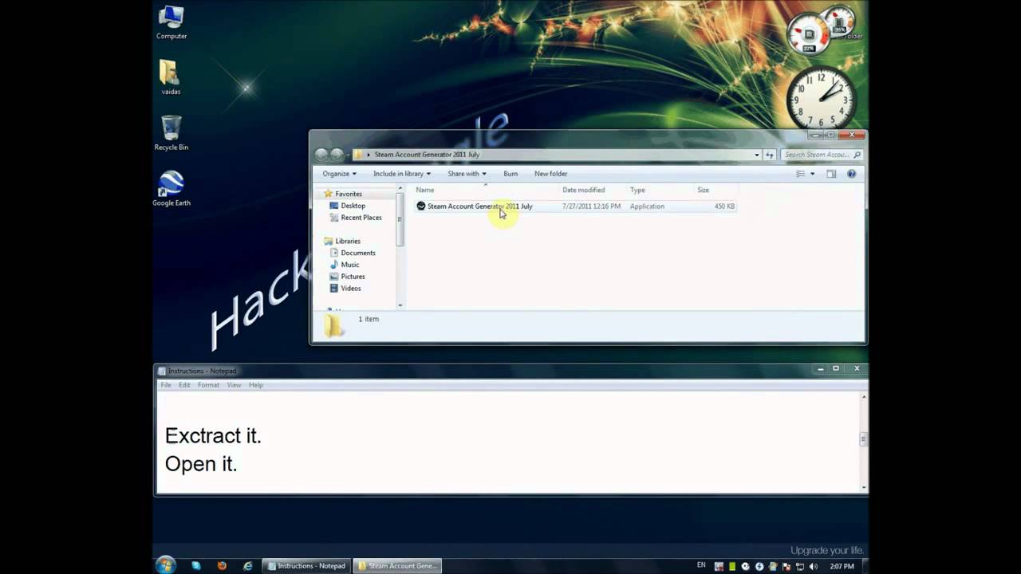Click the analog clock gadget
The image size is (1021, 574).
point(821,99)
